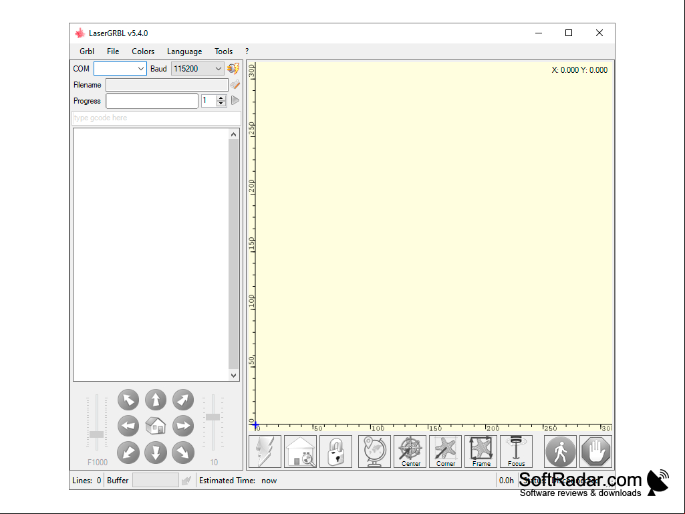The width and height of the screenshot is (685, 514).
Task: Open the Colors menu
Action: pyautogui.click(x=143, y=51)
